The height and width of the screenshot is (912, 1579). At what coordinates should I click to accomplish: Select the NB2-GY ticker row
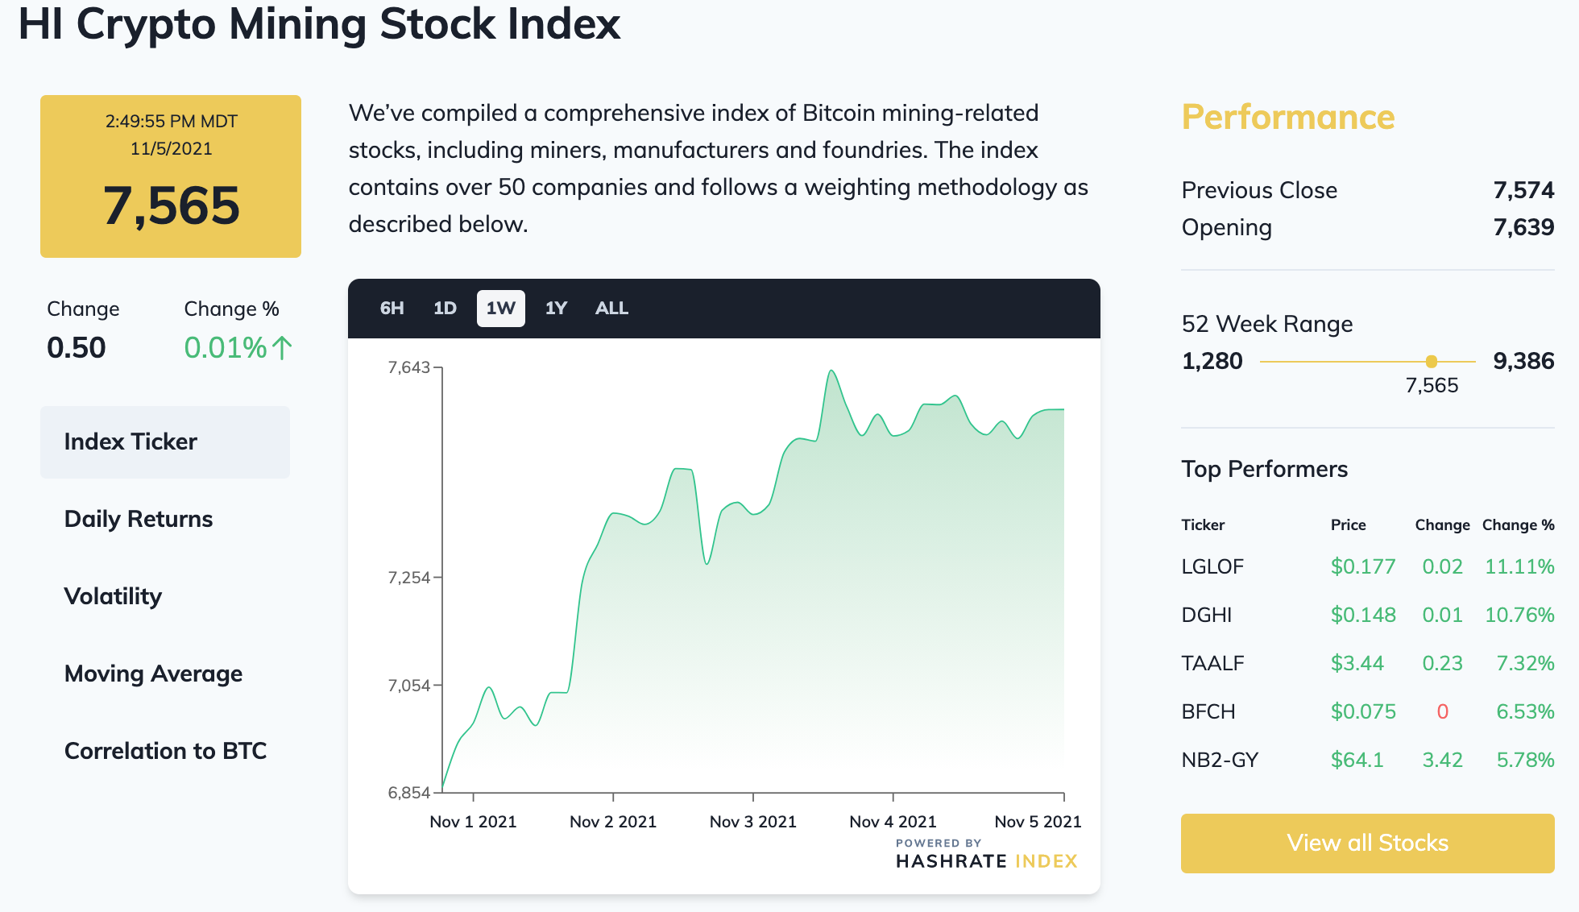[x=1367, y=760]
